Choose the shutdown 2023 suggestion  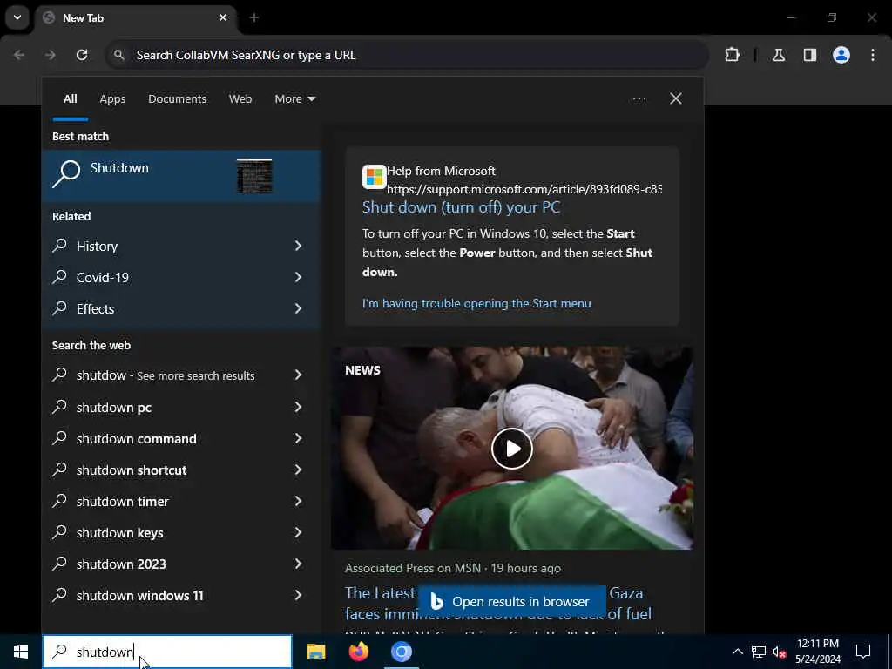[x=121, y=564]
